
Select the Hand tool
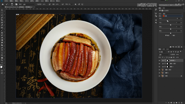(x=2, y=58)
